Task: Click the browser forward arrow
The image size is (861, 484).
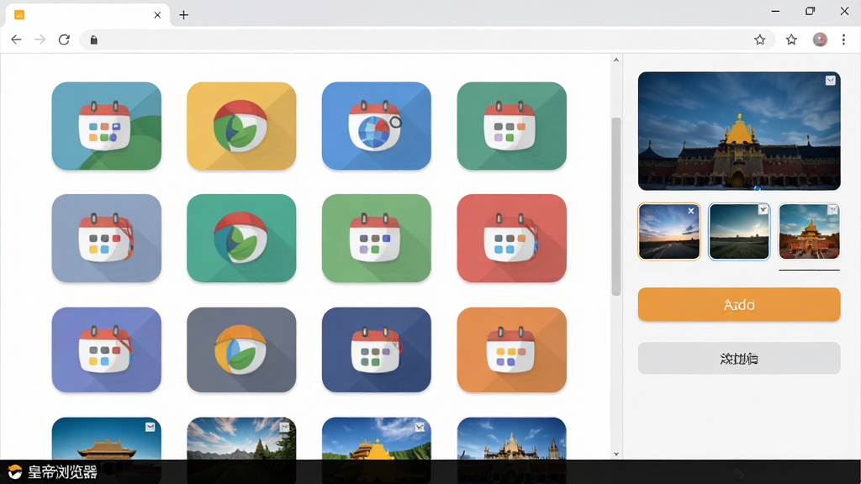Action: pos(40,39)
